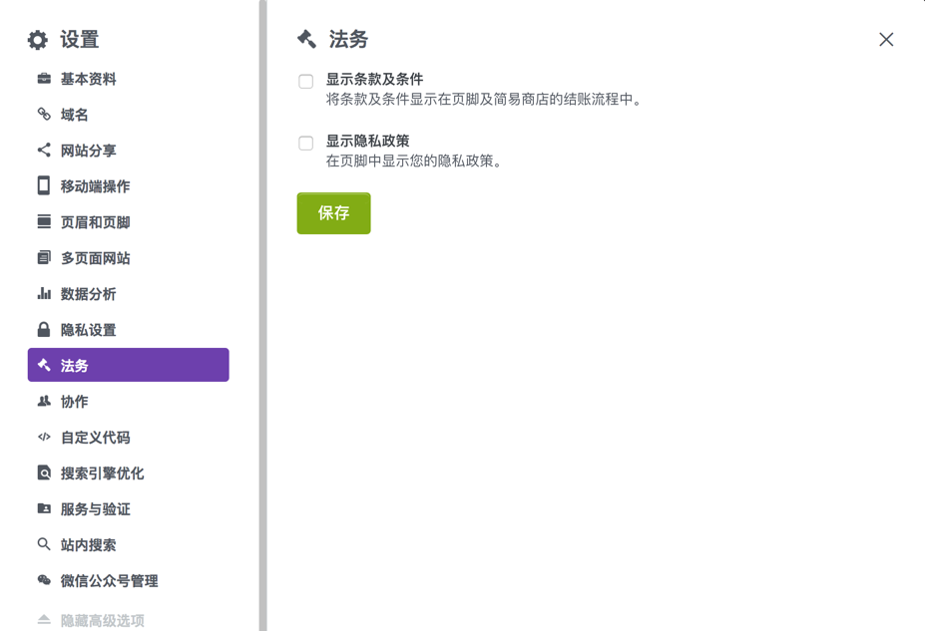Click the phone icon beside 移动端操作

coord(44,185)
